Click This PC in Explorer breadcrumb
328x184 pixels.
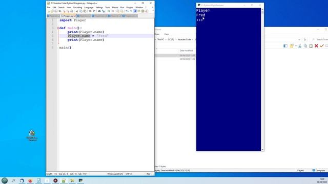click(x=160, y=39)
